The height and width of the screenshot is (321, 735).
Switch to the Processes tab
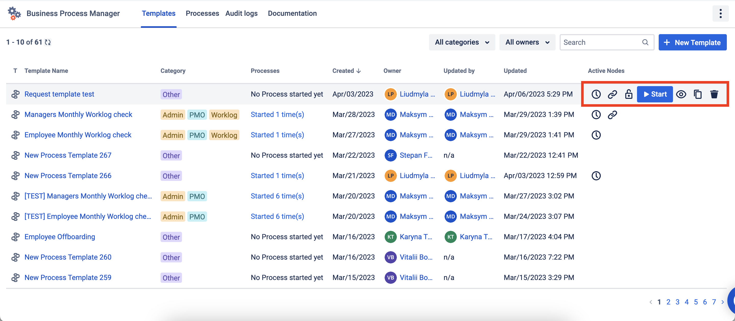(202, 14)
